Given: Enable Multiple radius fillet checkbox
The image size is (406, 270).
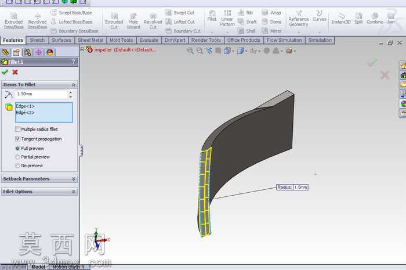Looking at the screenshot, I should [x=17, y=129].
